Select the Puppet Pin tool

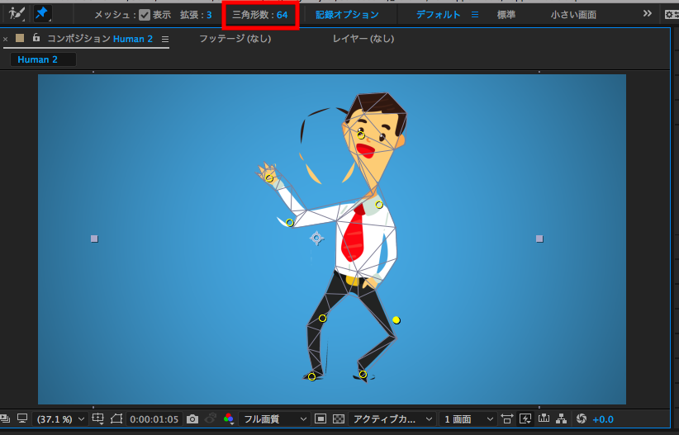click(x=42, y=13)
